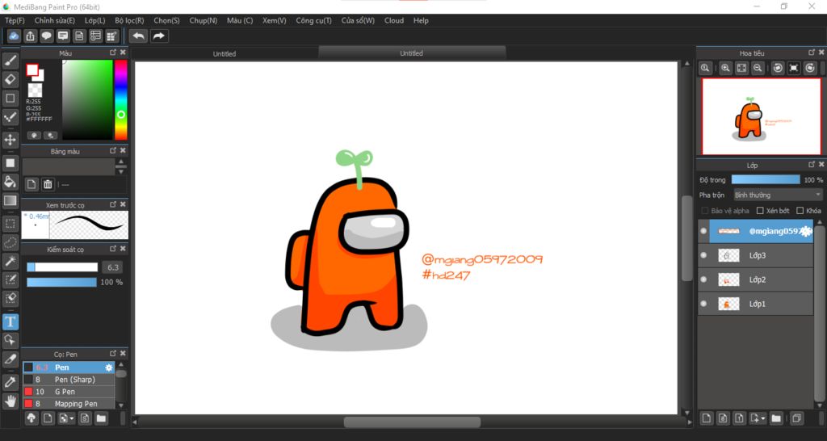
Task: Open the Bộ lọc(R) menu
Action: point(129,20)
